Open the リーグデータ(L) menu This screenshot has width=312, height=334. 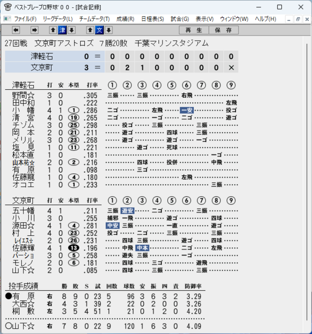pyautogui.click(x=58, y=19)
